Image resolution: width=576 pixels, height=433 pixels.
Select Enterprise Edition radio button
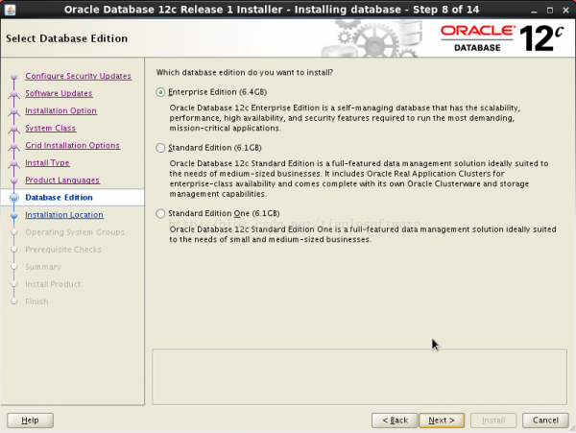(160, 92)
